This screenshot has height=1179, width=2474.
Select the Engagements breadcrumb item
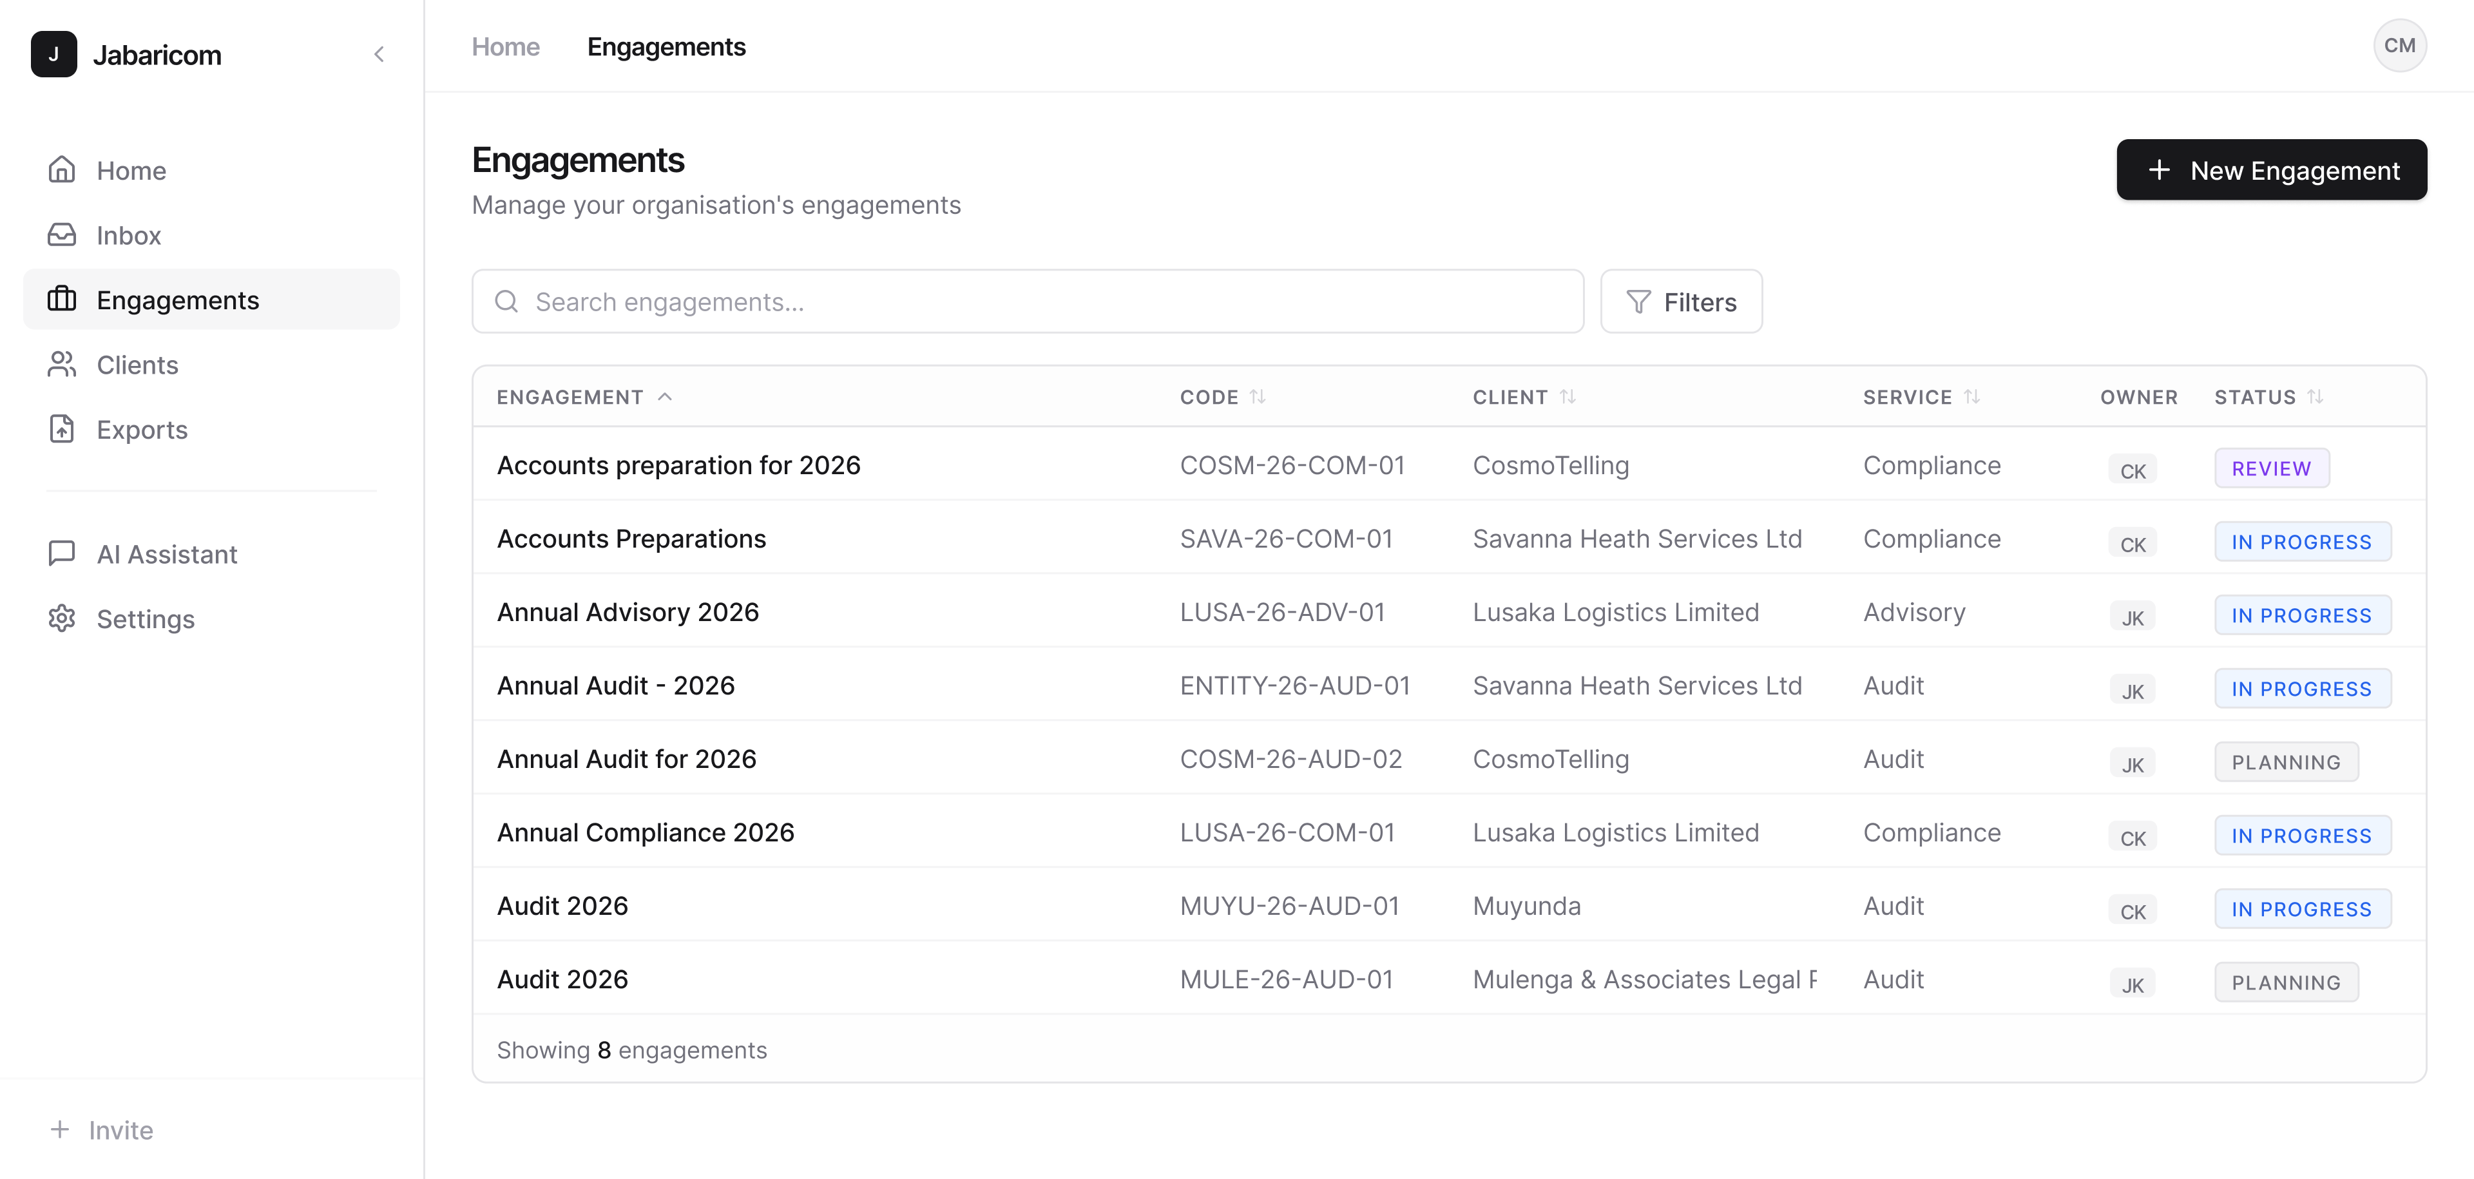point(667,46)
